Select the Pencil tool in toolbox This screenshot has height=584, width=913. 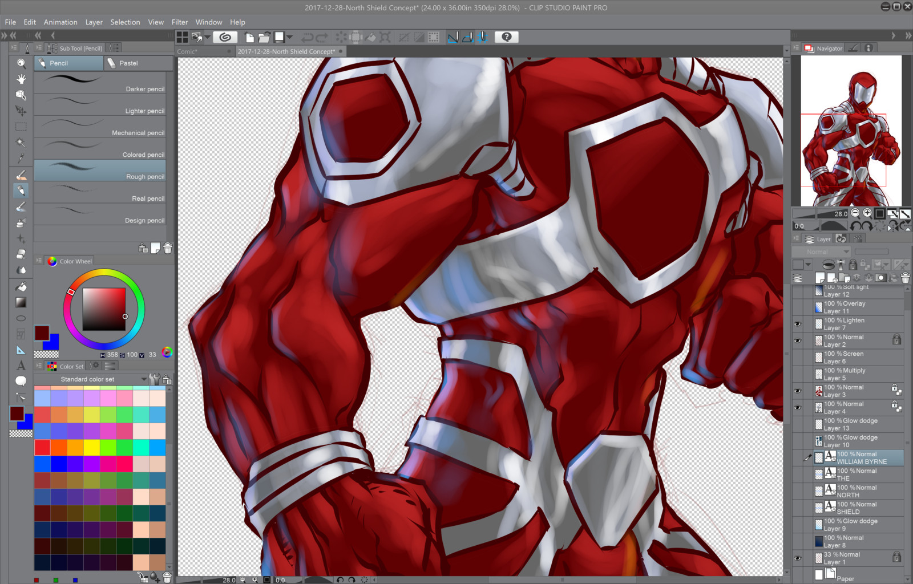[21, 190]
